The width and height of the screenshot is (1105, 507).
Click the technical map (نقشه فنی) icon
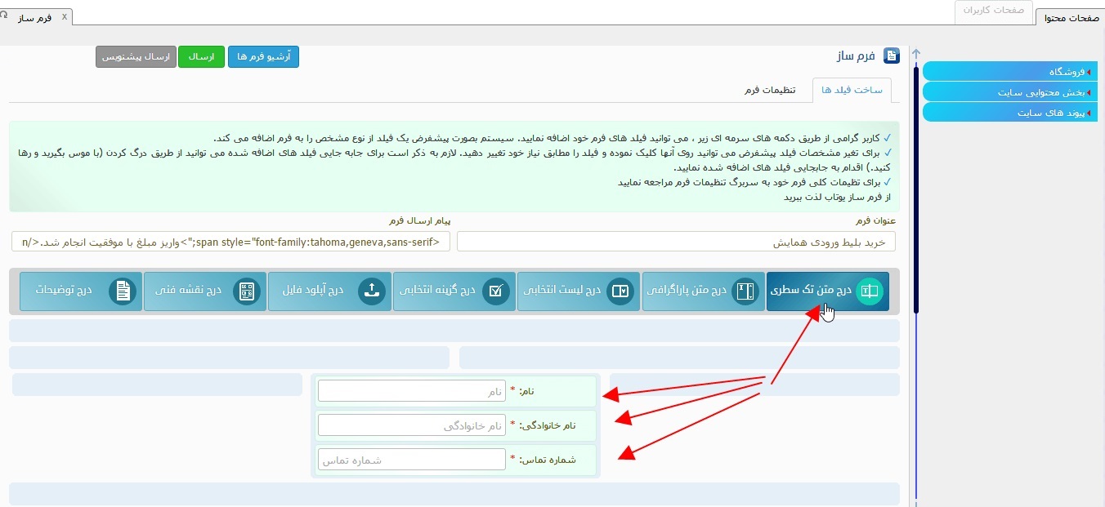[247, 291]
